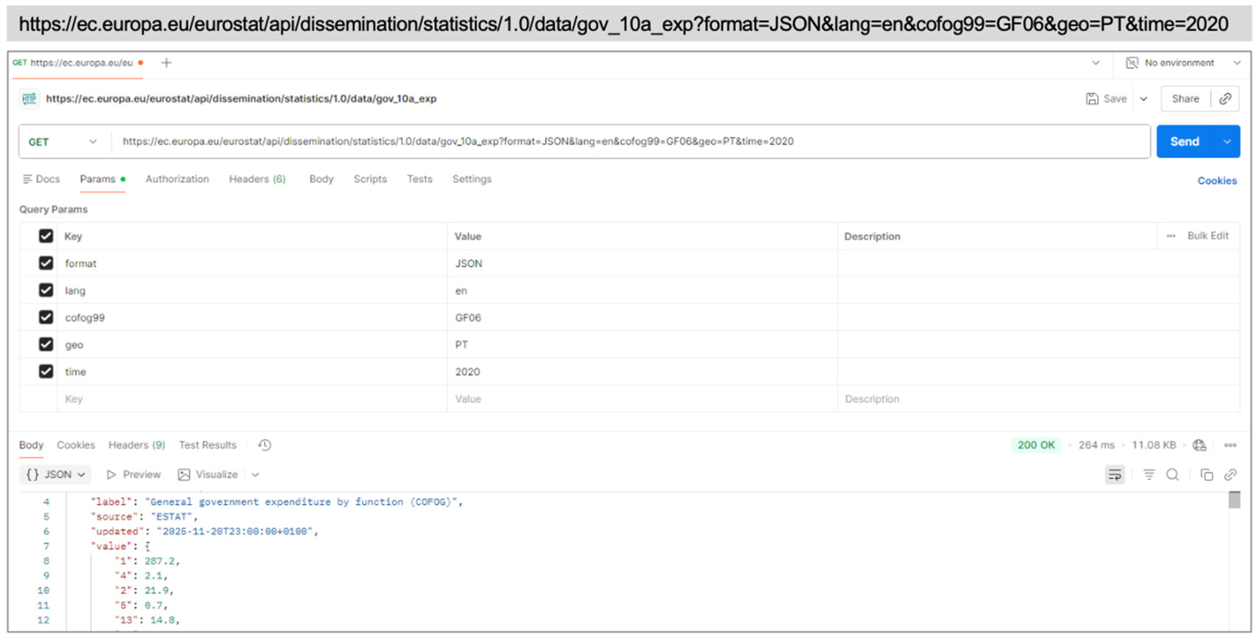Get a link to the response
Viewport: 1257px width, 640px height.
tap(1232, 474)
